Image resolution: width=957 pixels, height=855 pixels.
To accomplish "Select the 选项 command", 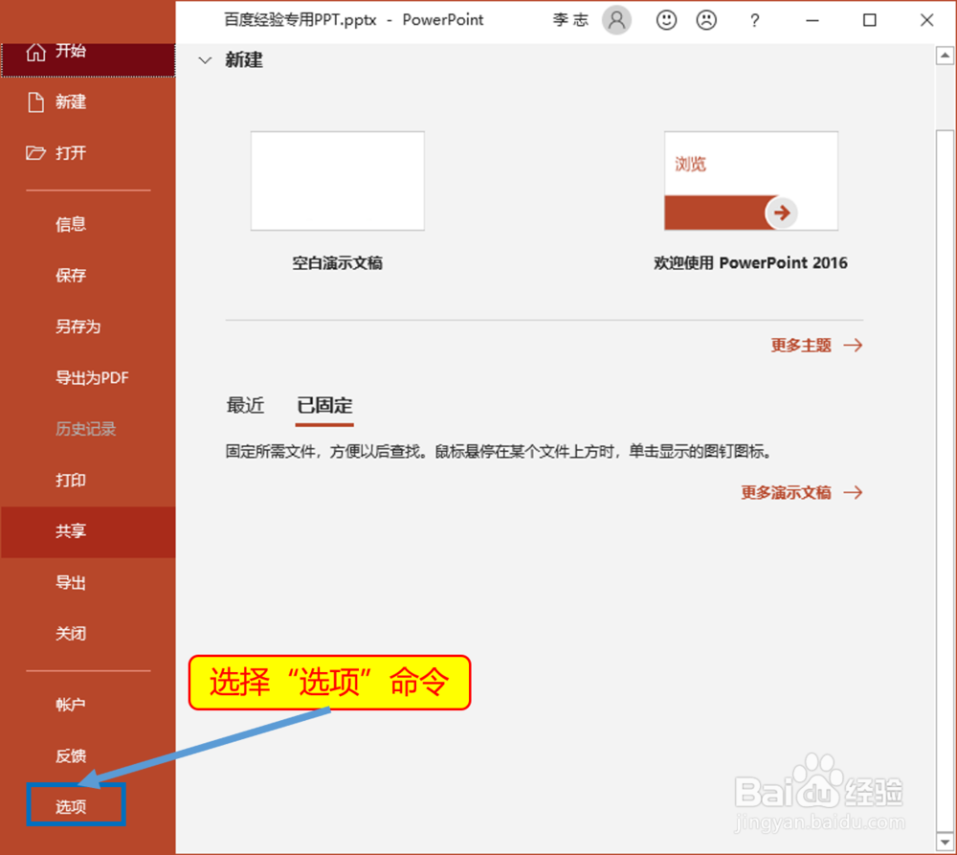I will click(x=76, y=807).
